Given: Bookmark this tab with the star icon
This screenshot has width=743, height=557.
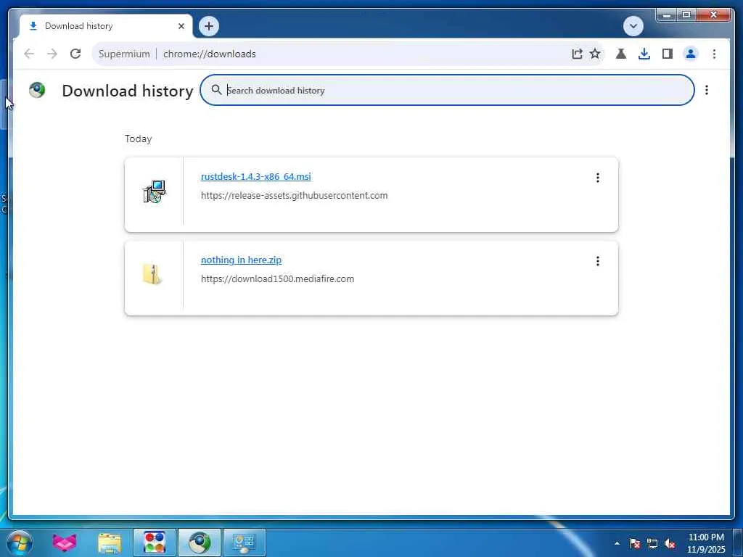Looking at the screenshot, I should (x=595, y=54).
